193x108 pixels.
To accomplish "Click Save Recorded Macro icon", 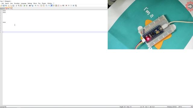I will pyautogui.click(x=76, y=5).
